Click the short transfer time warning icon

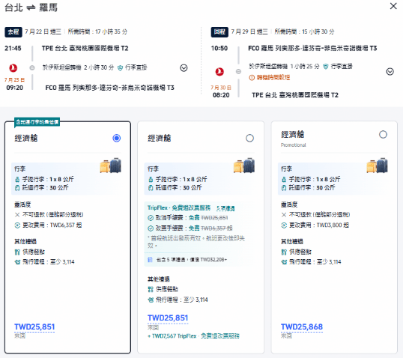pyautogui.click(x=252, y=78)
